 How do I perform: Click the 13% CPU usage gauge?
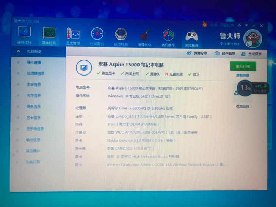[245, 88]
